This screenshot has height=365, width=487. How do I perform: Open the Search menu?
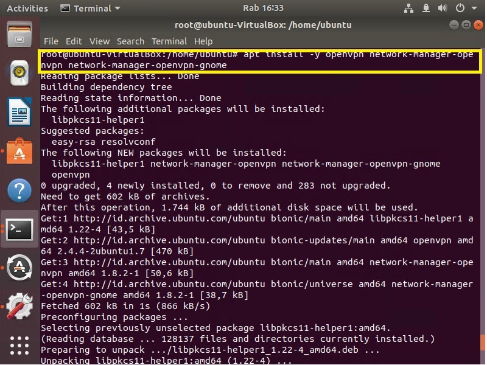[x=130, y=41]
